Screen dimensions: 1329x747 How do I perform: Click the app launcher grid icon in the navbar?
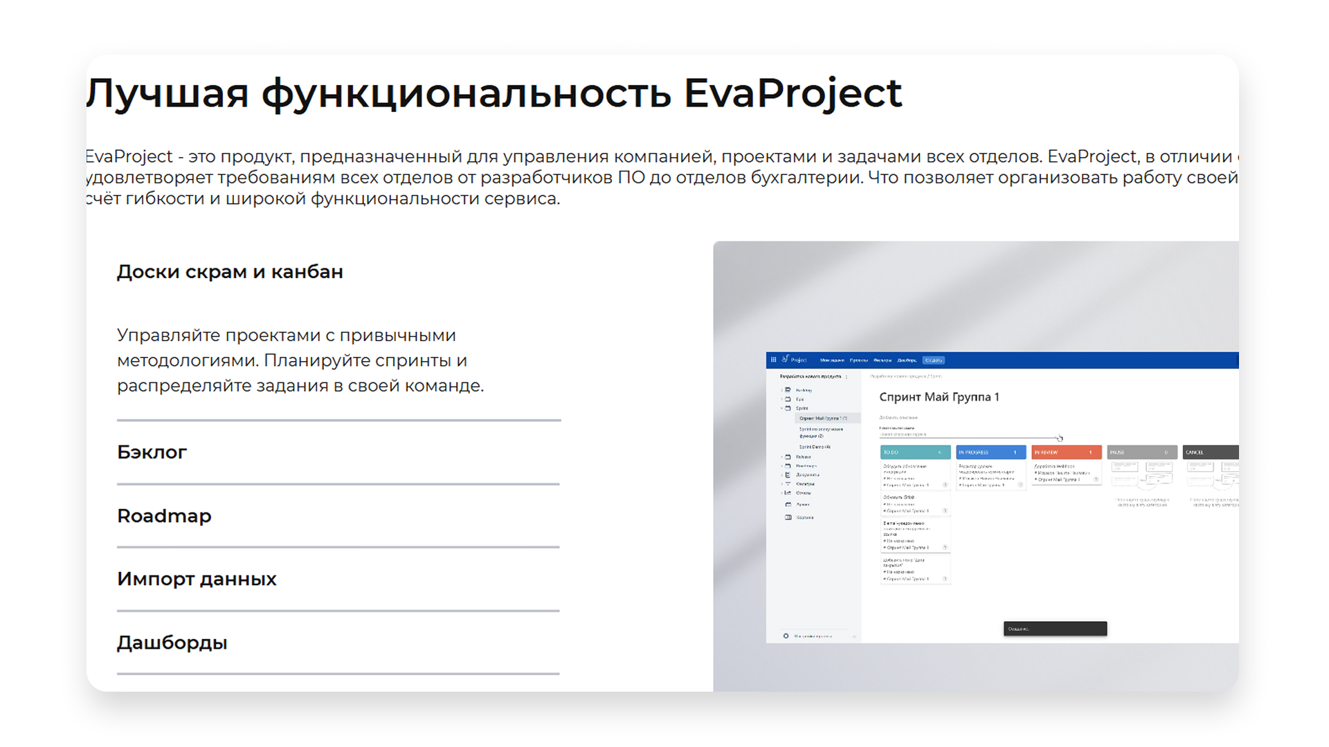(x=774, y=360)
